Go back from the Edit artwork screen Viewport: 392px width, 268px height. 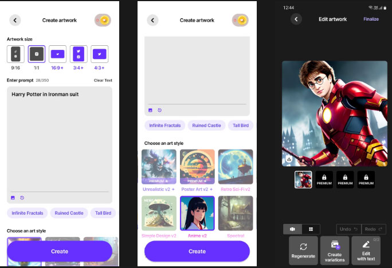pos(296,19)
